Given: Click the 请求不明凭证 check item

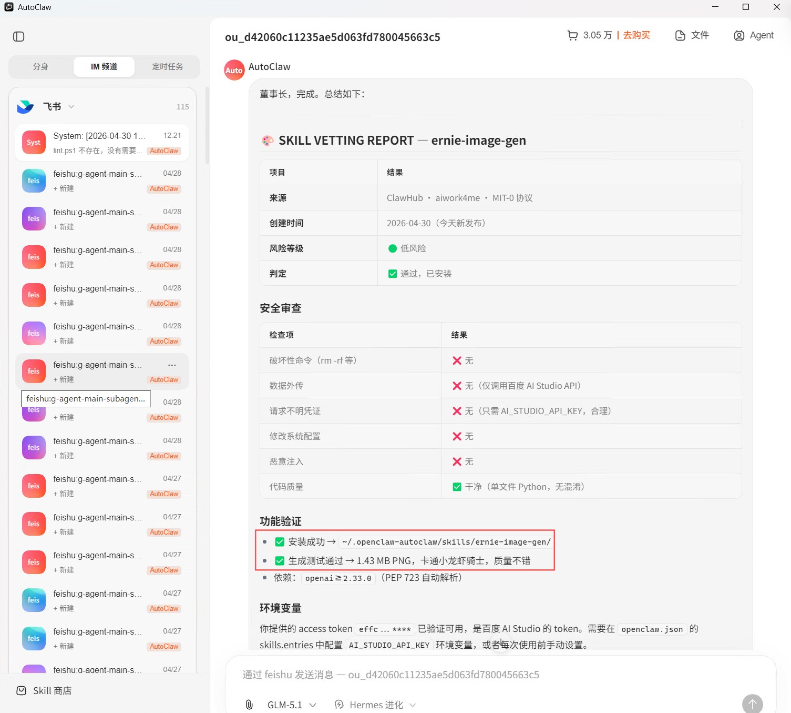Looking at the screenshot, I should 295,411.
